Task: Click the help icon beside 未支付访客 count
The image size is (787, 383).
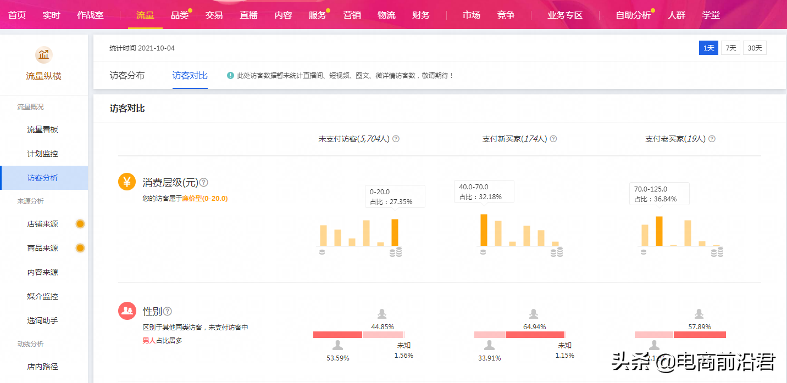Action: [397, 138]
